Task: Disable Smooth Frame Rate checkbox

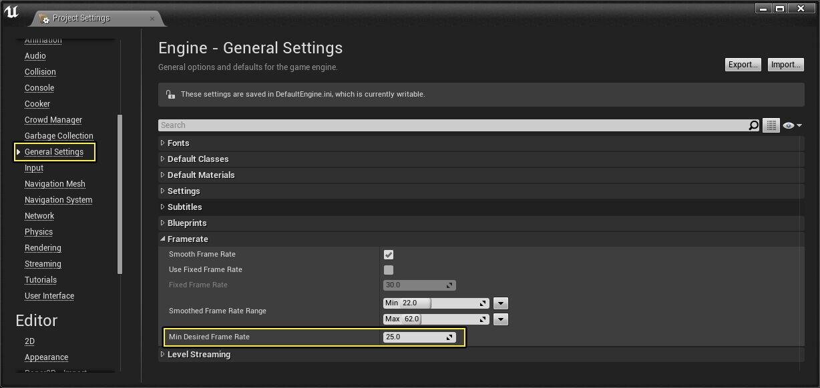Action: click(x=389, y=255)
